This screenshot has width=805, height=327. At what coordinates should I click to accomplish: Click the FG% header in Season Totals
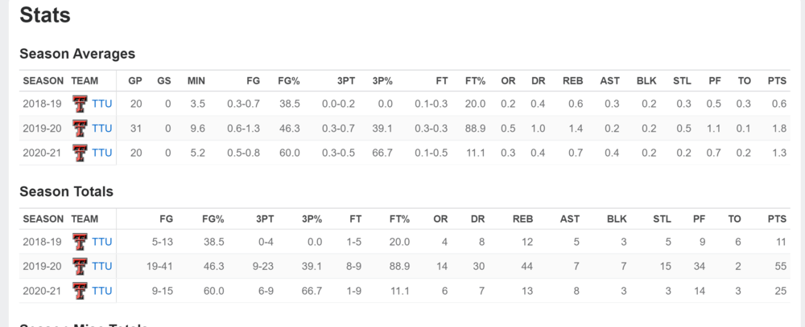212,219
